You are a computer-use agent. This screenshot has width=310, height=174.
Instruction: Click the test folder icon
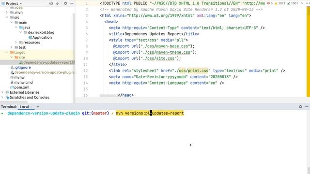[16, 47]
